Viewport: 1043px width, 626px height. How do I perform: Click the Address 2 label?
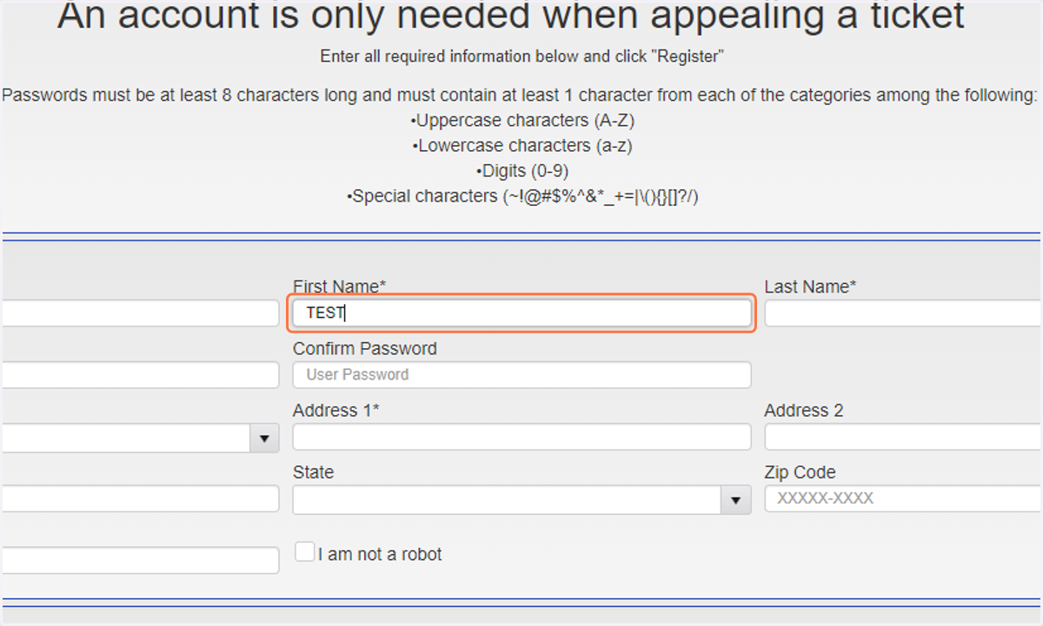click(804, 411)
